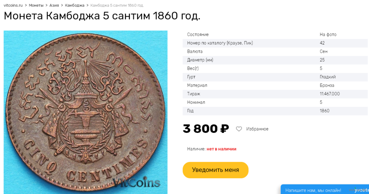Open the Cambodia coin photo
Viewport: 369px width, 194px height.
click(x=86, y=112)
